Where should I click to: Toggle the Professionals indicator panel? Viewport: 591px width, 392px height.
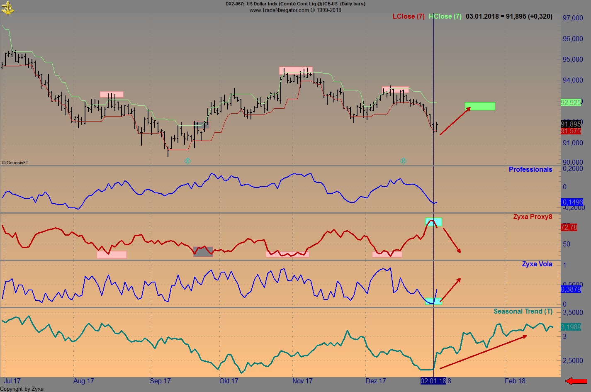530,169
